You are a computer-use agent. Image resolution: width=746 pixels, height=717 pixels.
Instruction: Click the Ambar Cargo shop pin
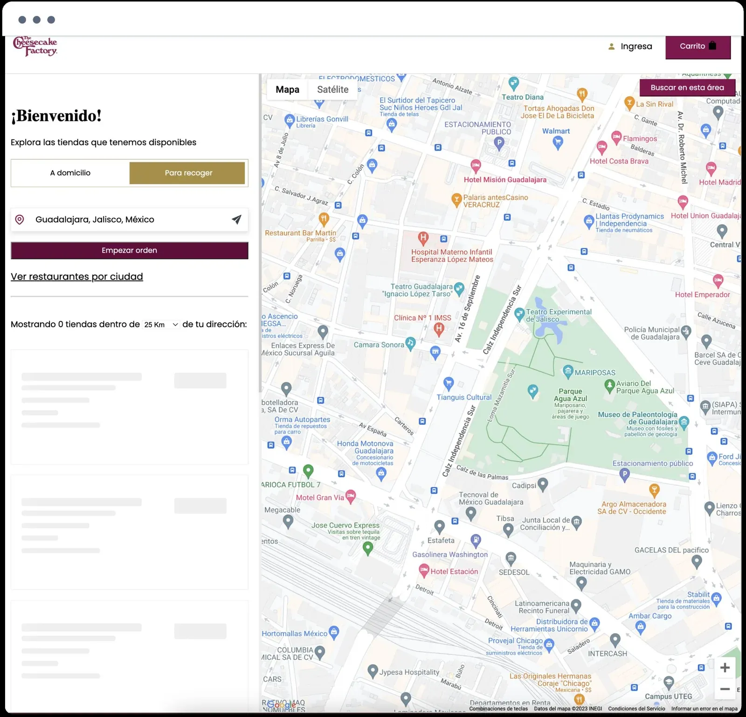641,628
